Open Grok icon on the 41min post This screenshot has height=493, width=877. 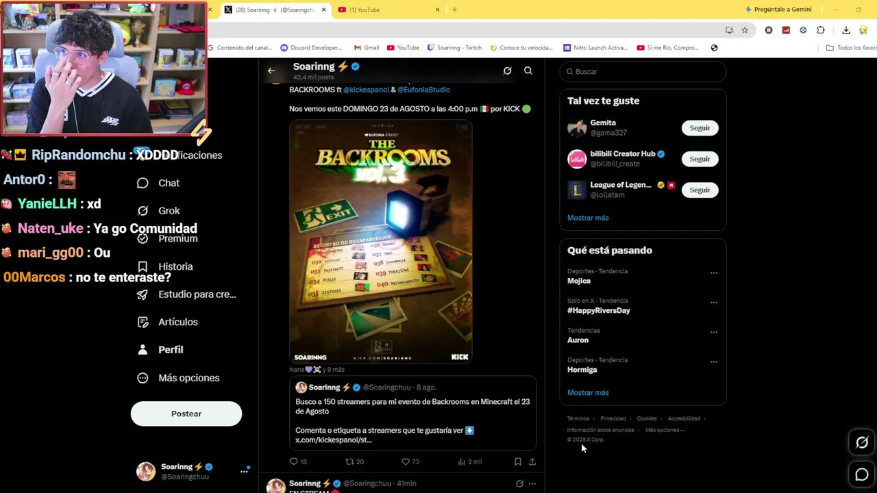(519, 483)
